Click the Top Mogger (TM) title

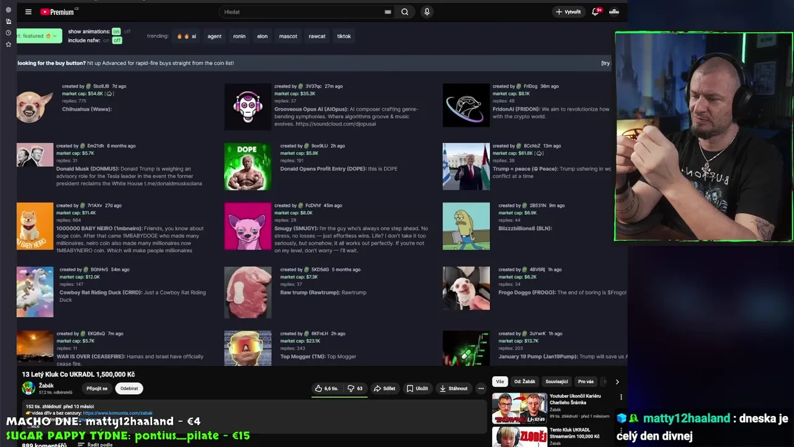(x=303, y=356)
